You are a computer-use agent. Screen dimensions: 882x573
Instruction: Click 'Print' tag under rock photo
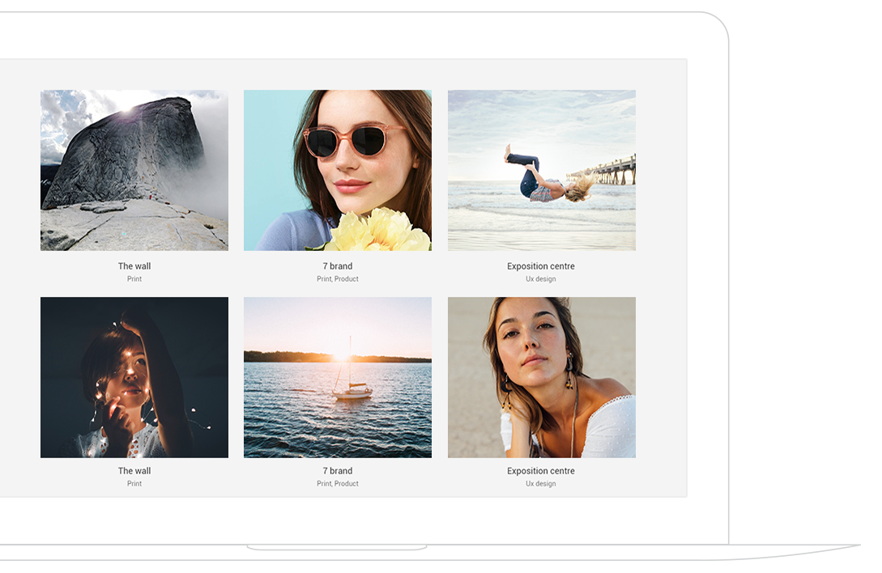(x=134, y=279)
